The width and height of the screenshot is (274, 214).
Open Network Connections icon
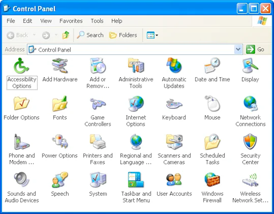[x=250, y=104]
